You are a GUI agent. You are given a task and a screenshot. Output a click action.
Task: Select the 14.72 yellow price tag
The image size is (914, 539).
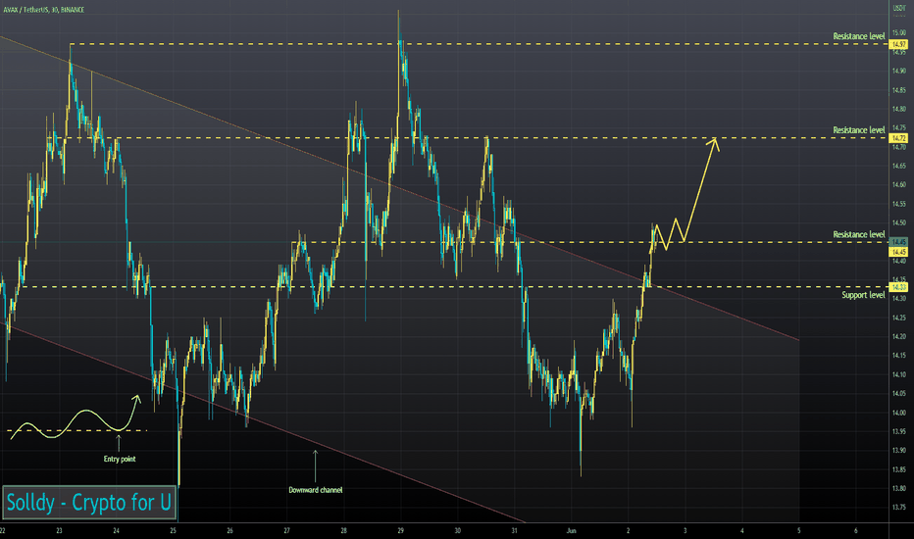click(x=898, y=138)
